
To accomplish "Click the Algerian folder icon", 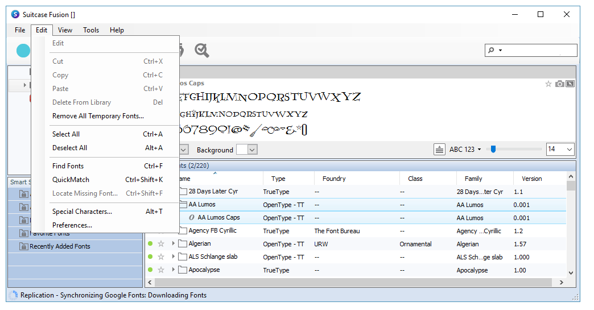I will pyautogui.click(x=183, y=243).
